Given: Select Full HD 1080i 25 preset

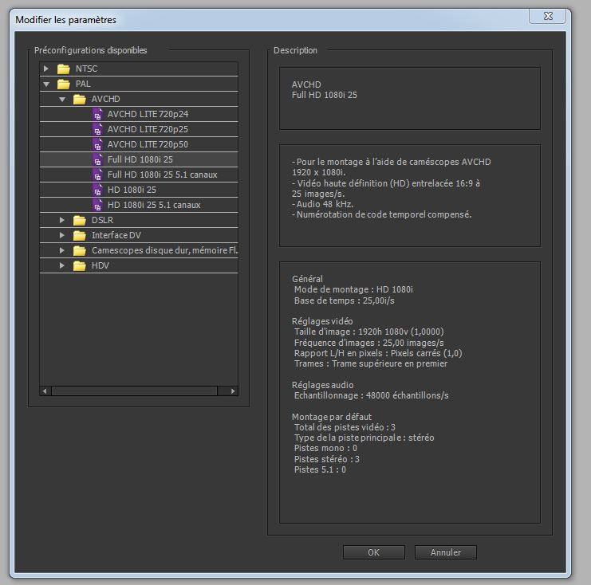Looking at the screenshot, I should point(140,159).
